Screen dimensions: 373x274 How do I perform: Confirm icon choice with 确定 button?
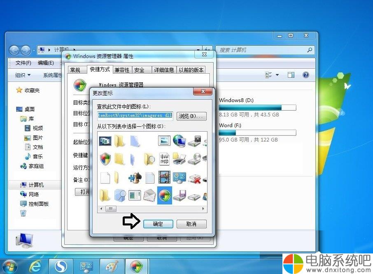[x=158, y=224]
